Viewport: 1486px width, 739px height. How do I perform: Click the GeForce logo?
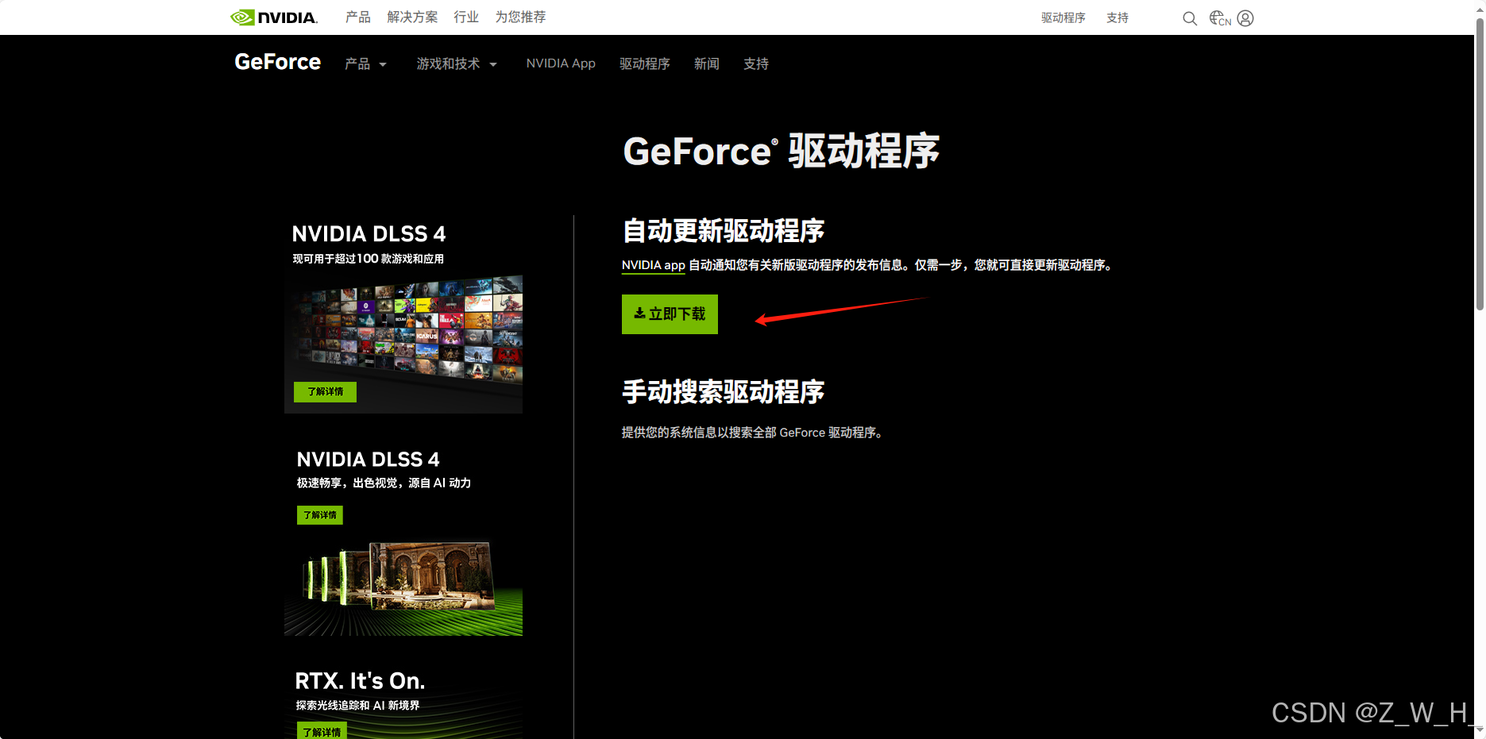coord(277,62)
